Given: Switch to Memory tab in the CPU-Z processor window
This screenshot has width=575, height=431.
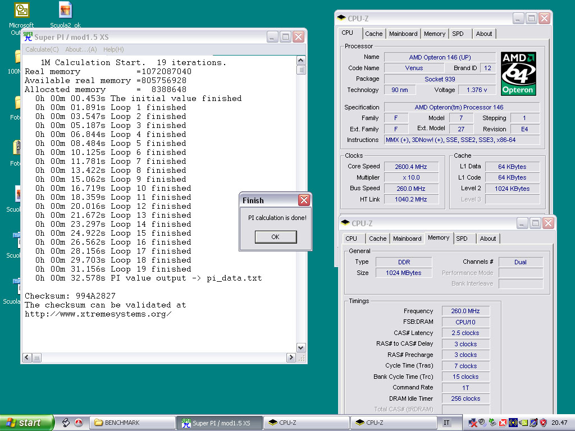Looking at the screenshot, I should 435,34.
